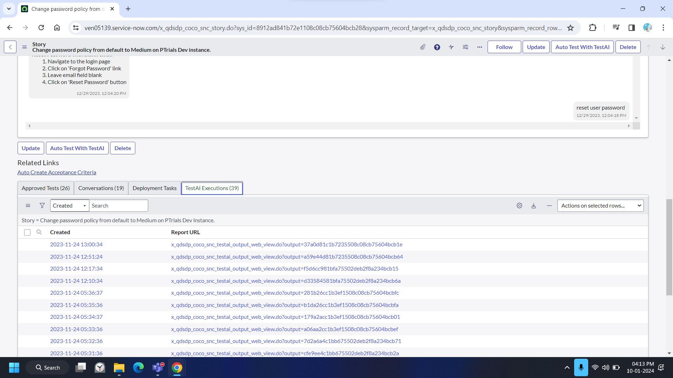Open execution created 2023-11-24 13:00:34

point(76,244)
